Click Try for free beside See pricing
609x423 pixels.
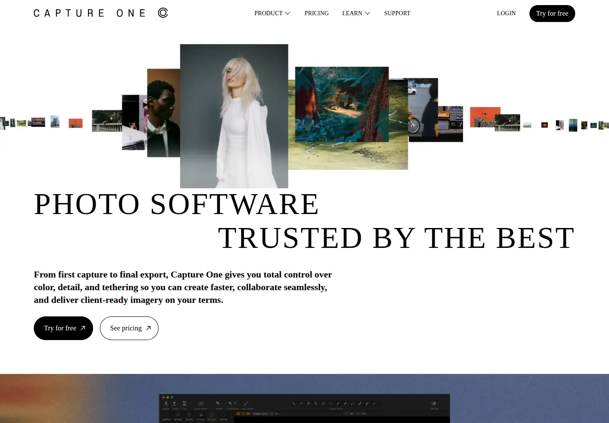point(63,328)
